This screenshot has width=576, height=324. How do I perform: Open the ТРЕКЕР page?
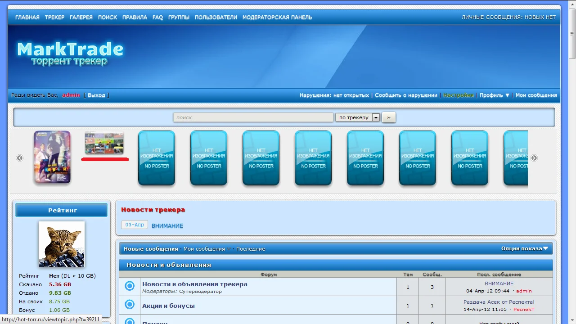pos(55,17)
